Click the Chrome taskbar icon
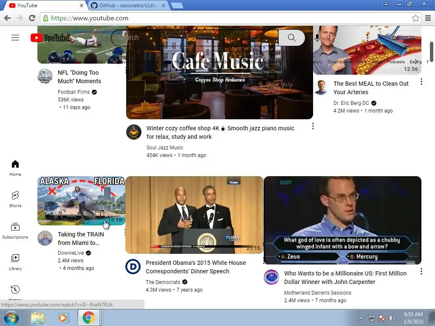Screen dimensions: 435x326 [88, 318]
